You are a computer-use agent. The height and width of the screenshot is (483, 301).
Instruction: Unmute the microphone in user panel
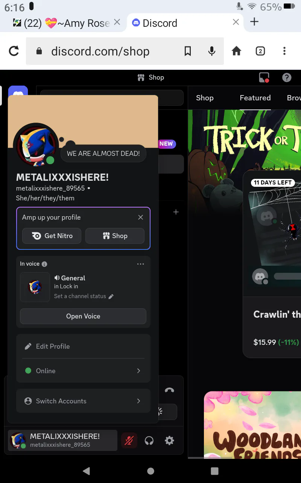point(129,440)
